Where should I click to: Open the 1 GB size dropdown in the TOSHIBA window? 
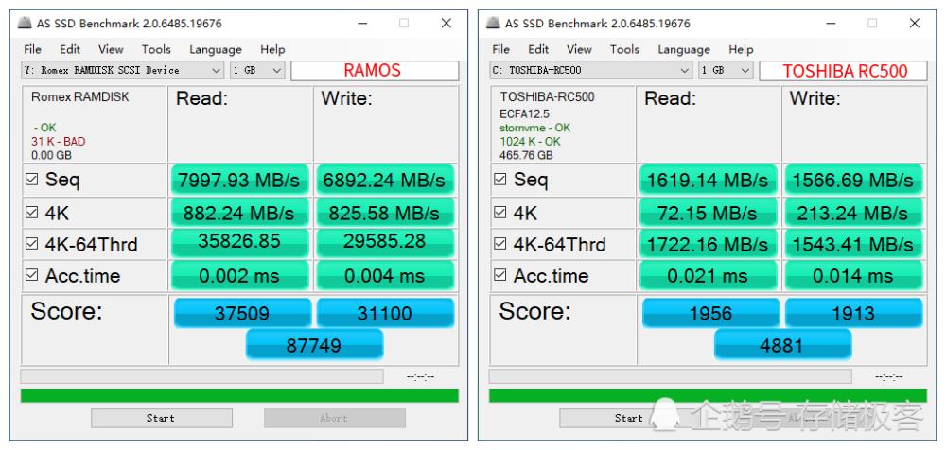pyautogui.click(x=726, y=71)
